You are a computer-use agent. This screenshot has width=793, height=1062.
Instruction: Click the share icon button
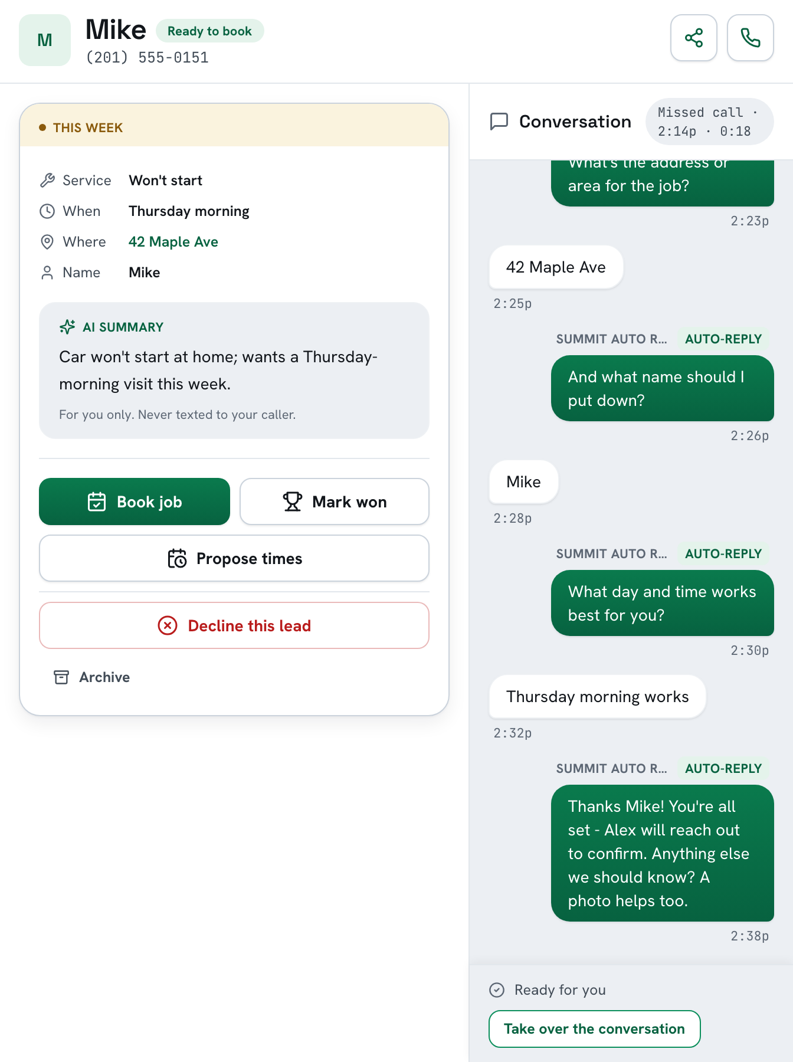pos(694,38)
